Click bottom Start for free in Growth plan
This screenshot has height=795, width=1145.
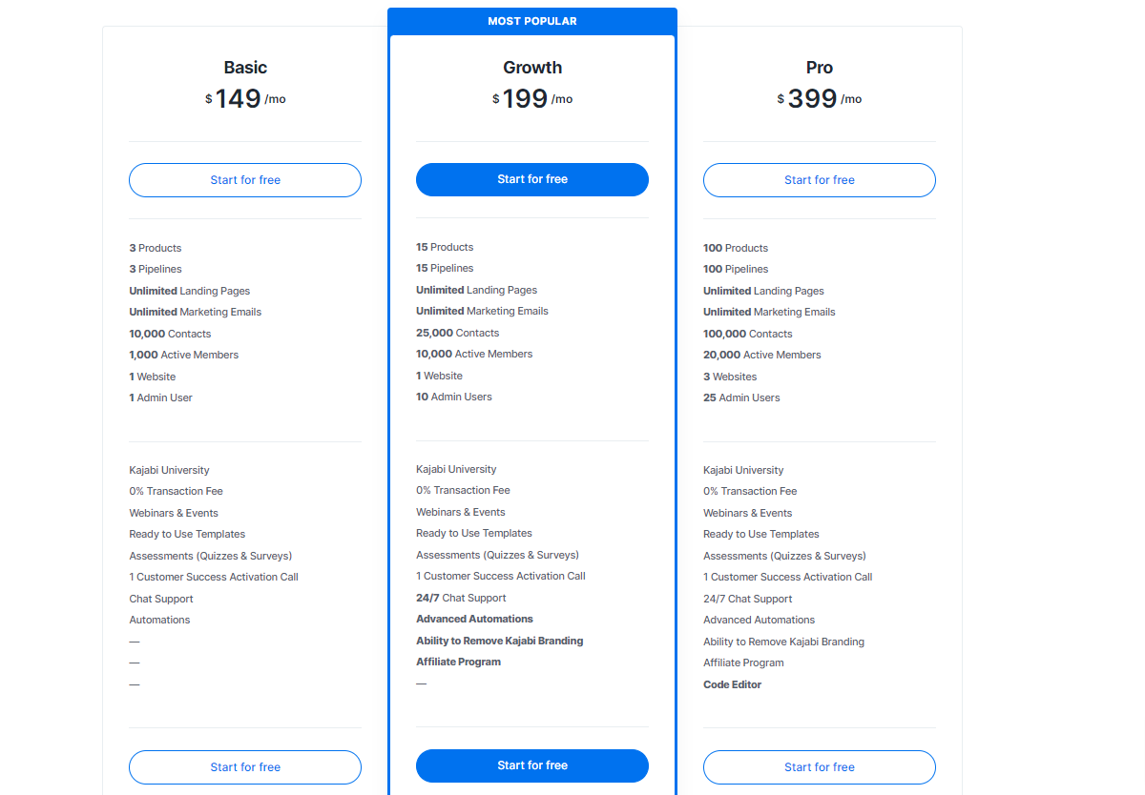pos(532,765)
